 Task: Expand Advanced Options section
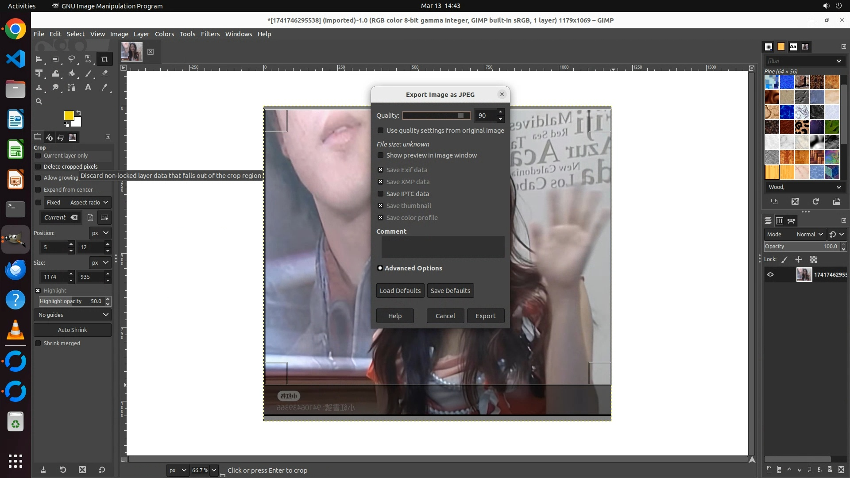point(380,268)
